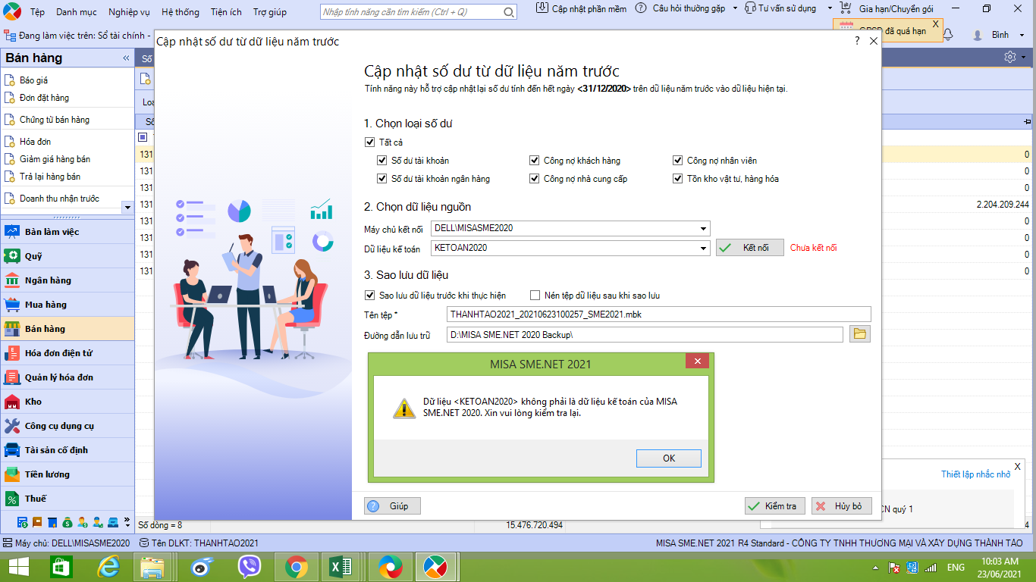This screenshot has height=582, width=1036.
Task: Go to Tài sản cố định module
Action: click(x=67, y=450)
